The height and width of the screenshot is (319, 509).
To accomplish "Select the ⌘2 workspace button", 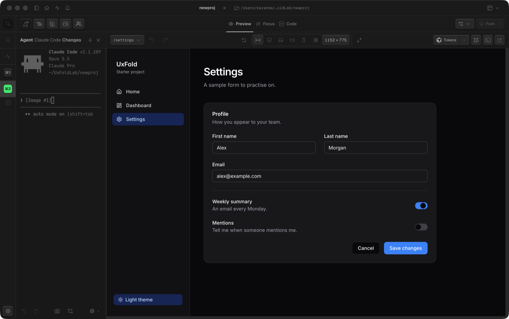I will pyautogui.click(x=8, y=89).
